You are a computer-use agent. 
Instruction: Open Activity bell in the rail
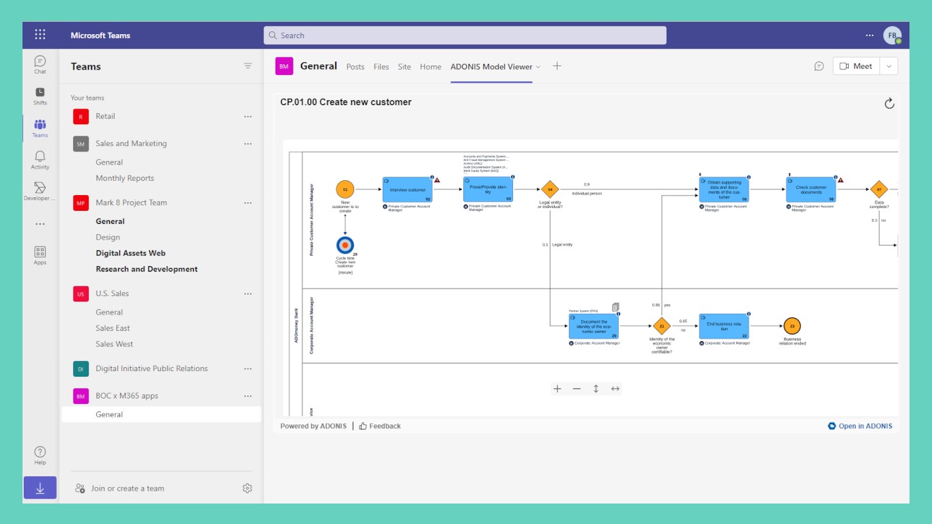coord(40,160)
